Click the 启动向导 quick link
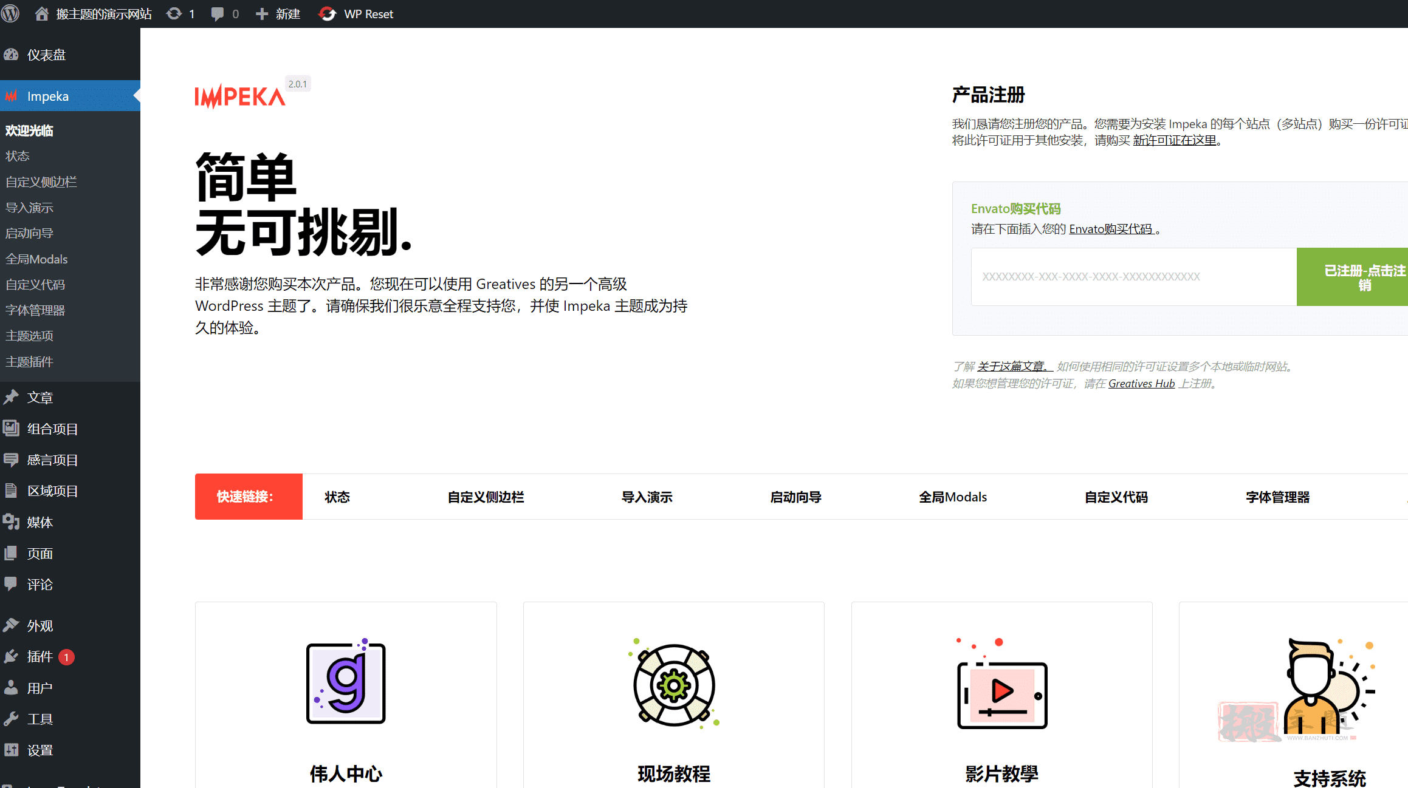 (x=795, y=497)
